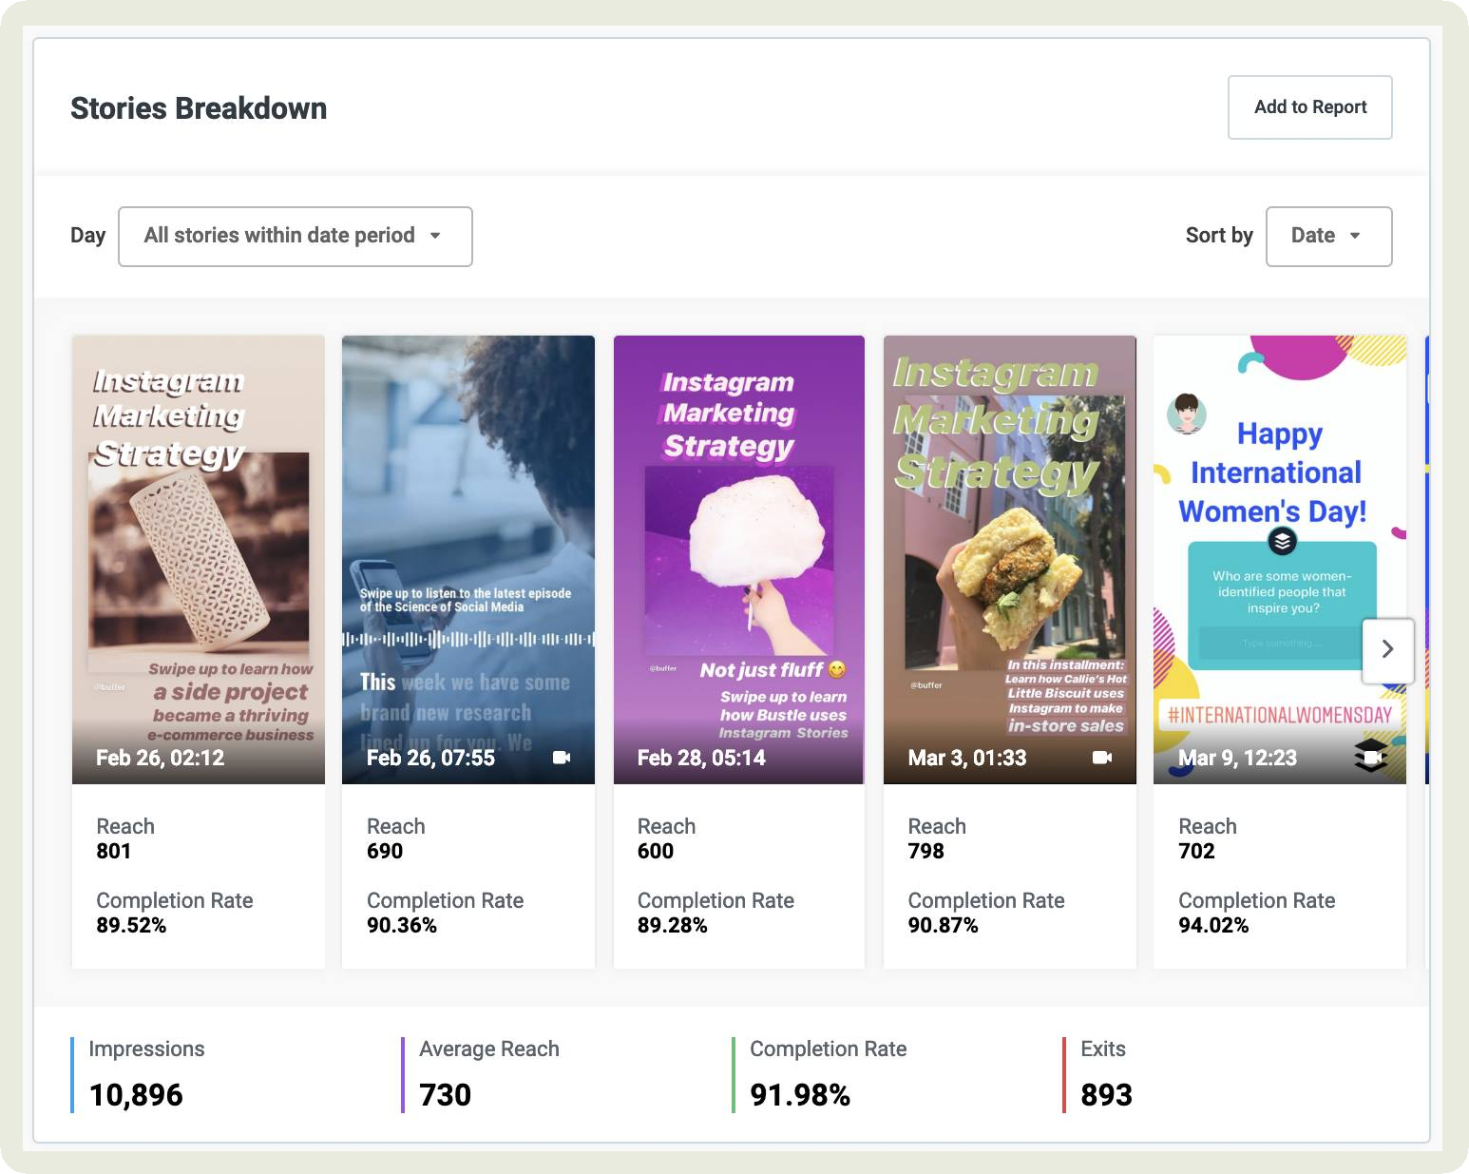This screenshot has width=1469, height=1174.
Task: Click the round layers badge above the question box
Action: tap(1282, 542)
